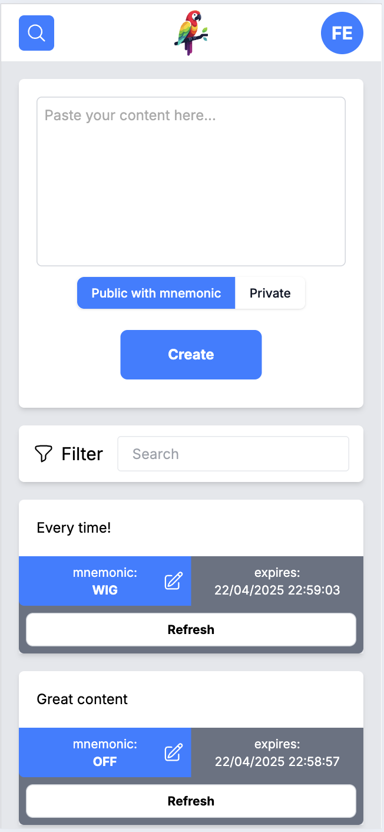The height and width of the screenshot is (832, 384).
Task: Click the 'Every time!' paste text
Action: point(74,528)
